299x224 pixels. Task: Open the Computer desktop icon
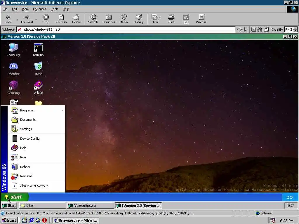tap(13, 50)
